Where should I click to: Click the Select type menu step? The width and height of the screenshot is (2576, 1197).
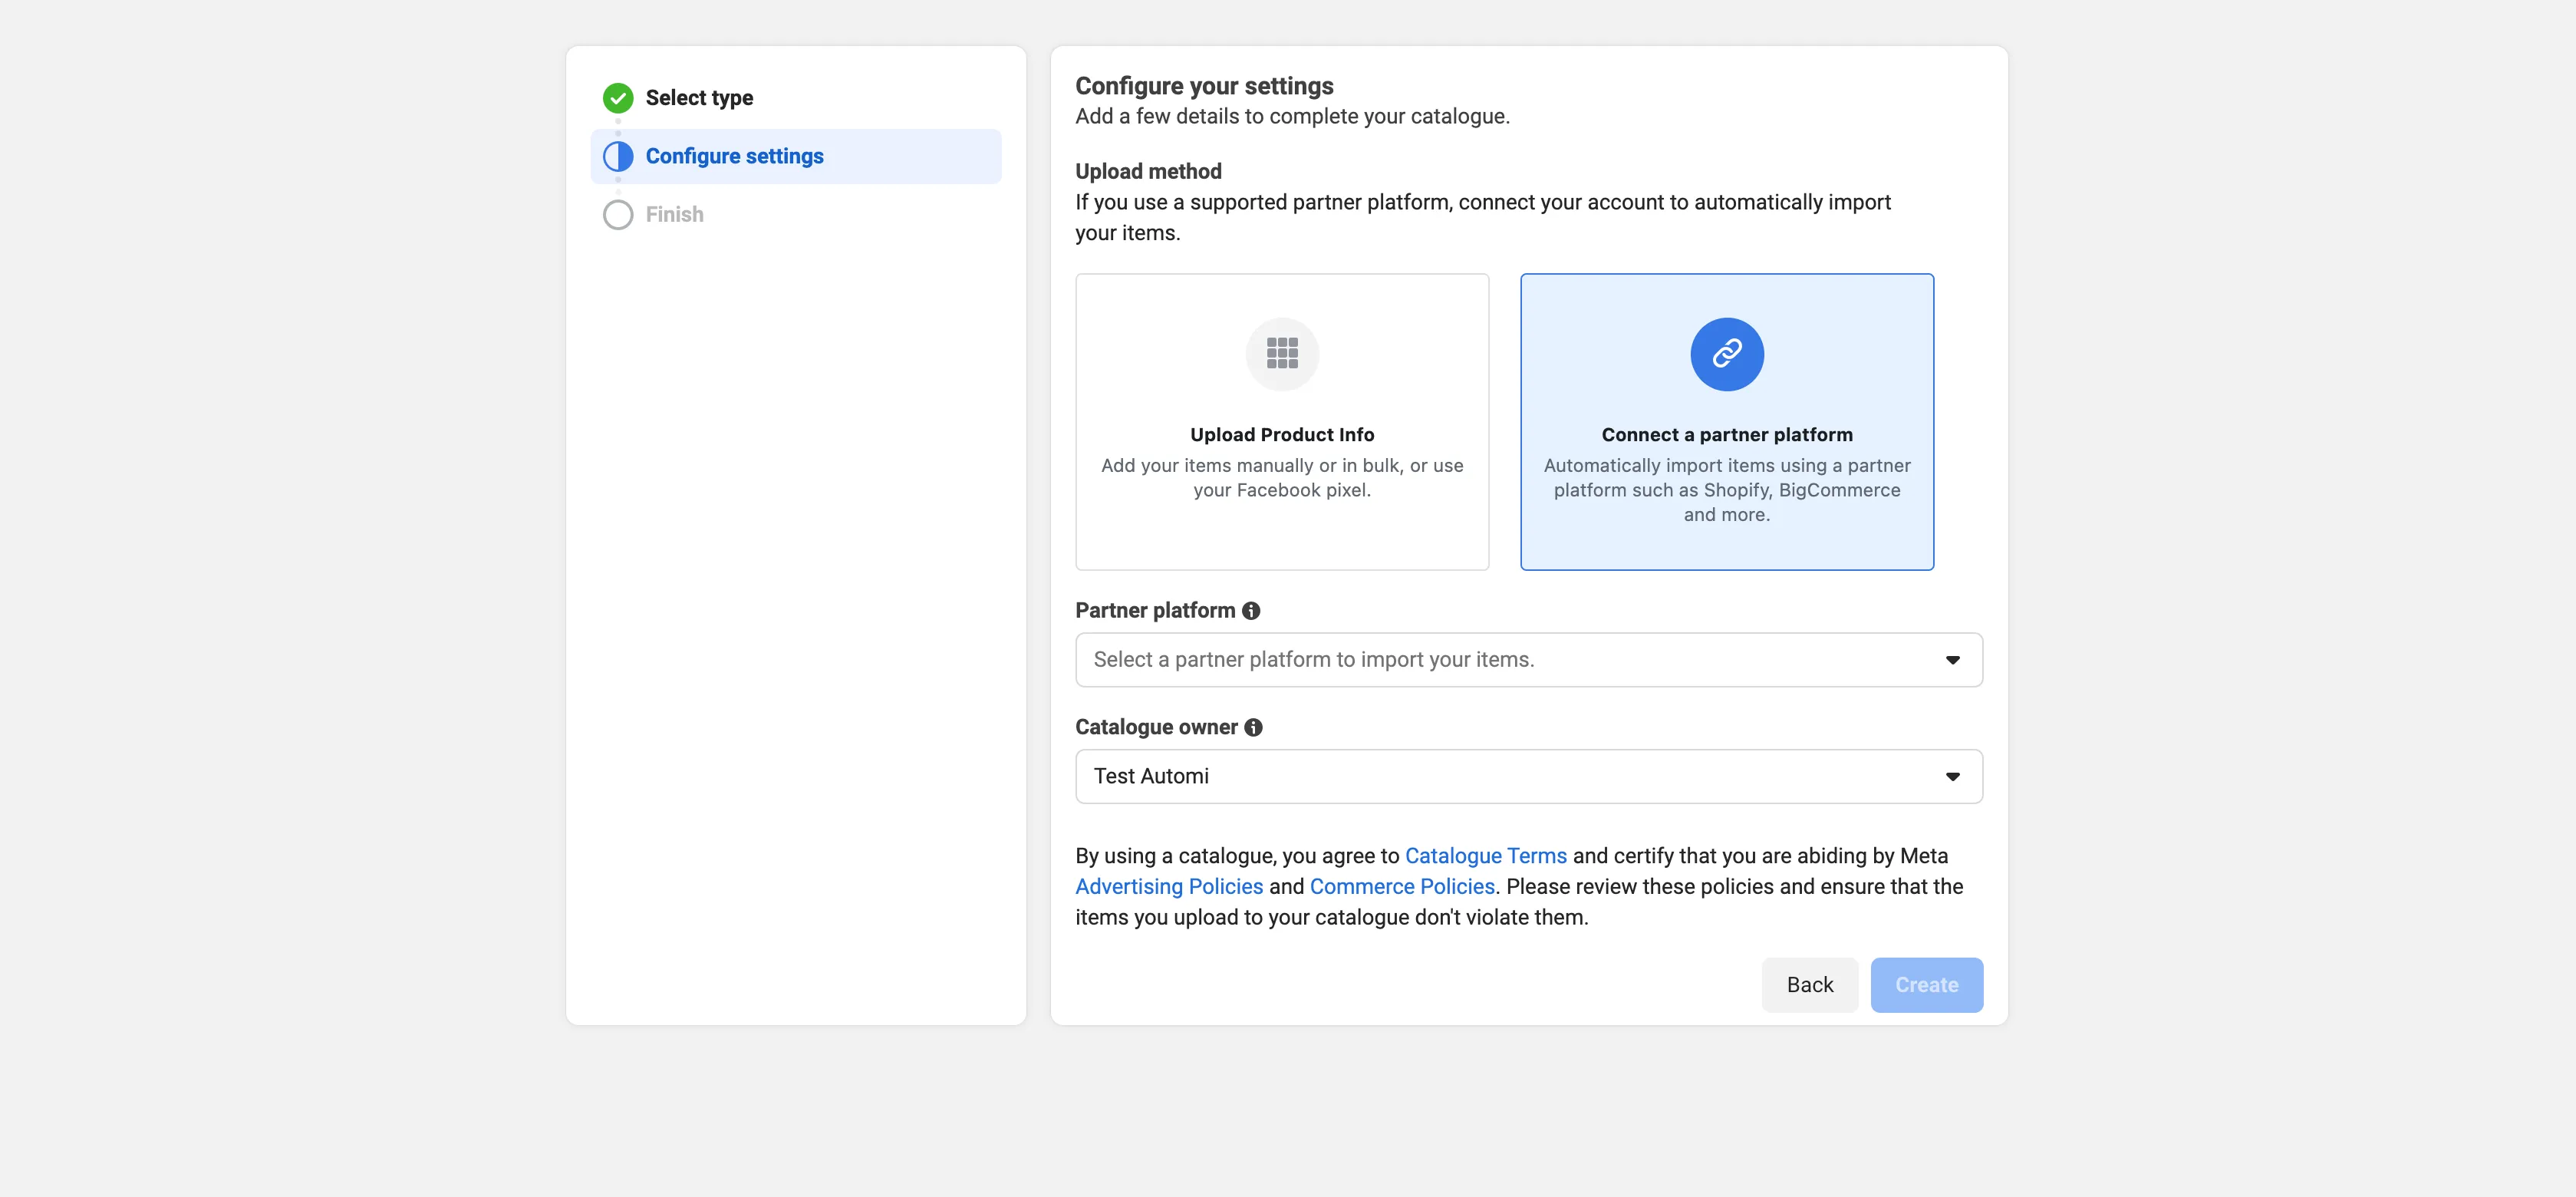click(698, 97)
